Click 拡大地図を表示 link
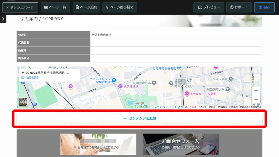 30,78
